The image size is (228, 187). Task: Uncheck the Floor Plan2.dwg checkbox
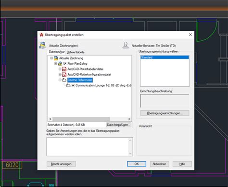[x=65, y=64]
